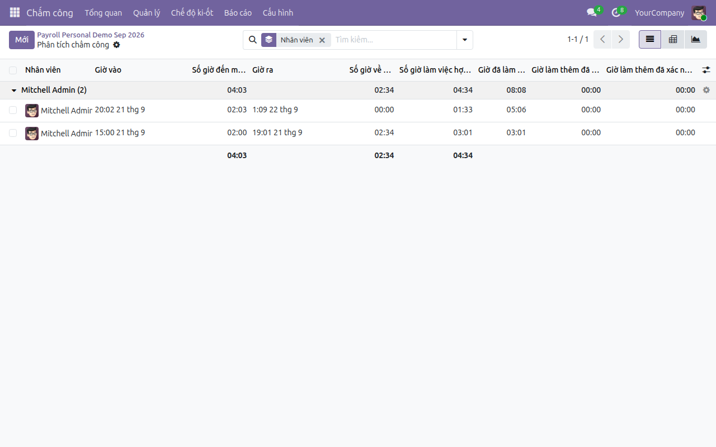The height and width of the screenshot is (447, 716).
Task: Open optional columns adjust icon
Action: 706,70
